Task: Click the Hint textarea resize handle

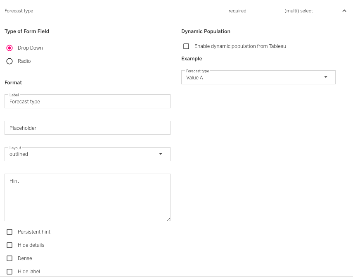Action: [x=168, y=219]
